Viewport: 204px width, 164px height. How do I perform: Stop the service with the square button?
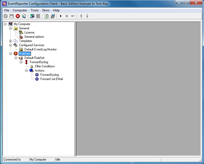point(67,16)
